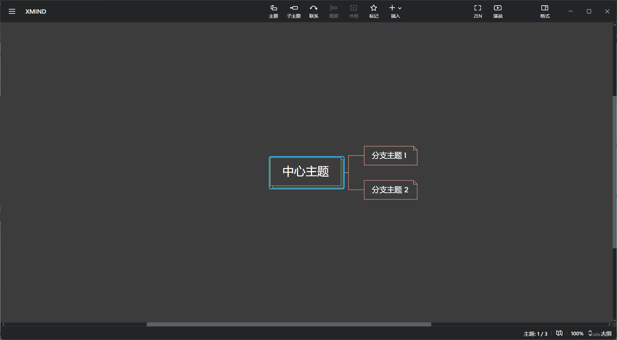Create a relationship with 联系 tool

[x=314, y=11]
